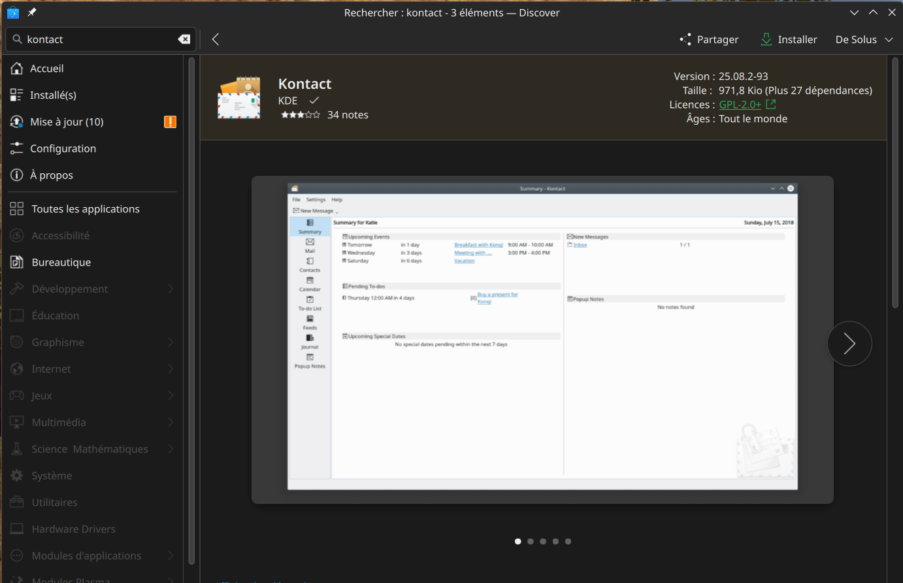Click the Accueil home icon
Image resolution: width=903 pixels, height=583 pixels.
pos(17,69)
